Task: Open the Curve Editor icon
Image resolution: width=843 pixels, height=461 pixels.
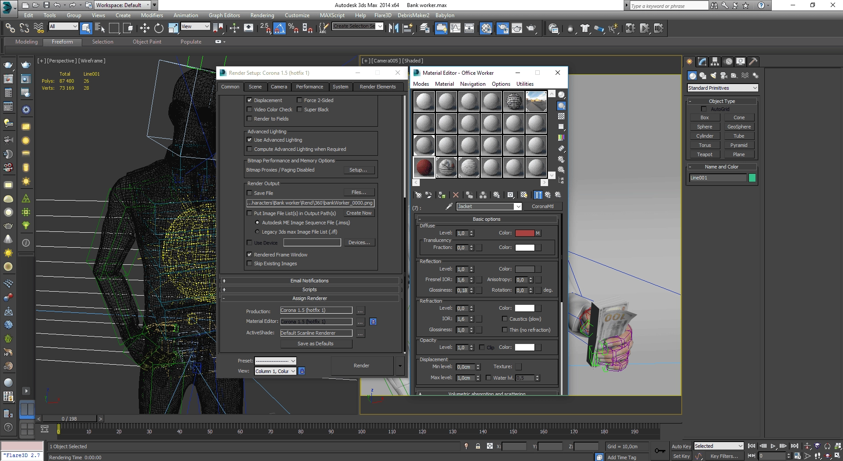Action: tap(455, 28)
